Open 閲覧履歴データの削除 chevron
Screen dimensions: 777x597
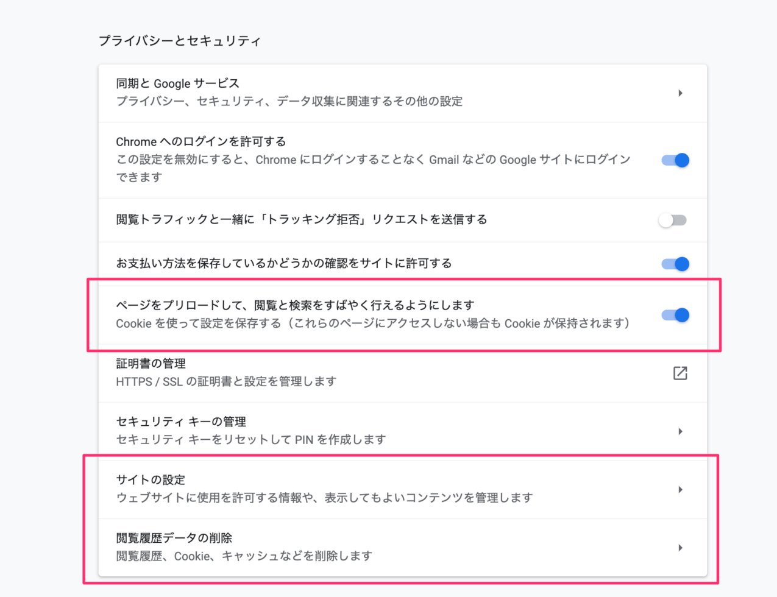click(680, 548)
